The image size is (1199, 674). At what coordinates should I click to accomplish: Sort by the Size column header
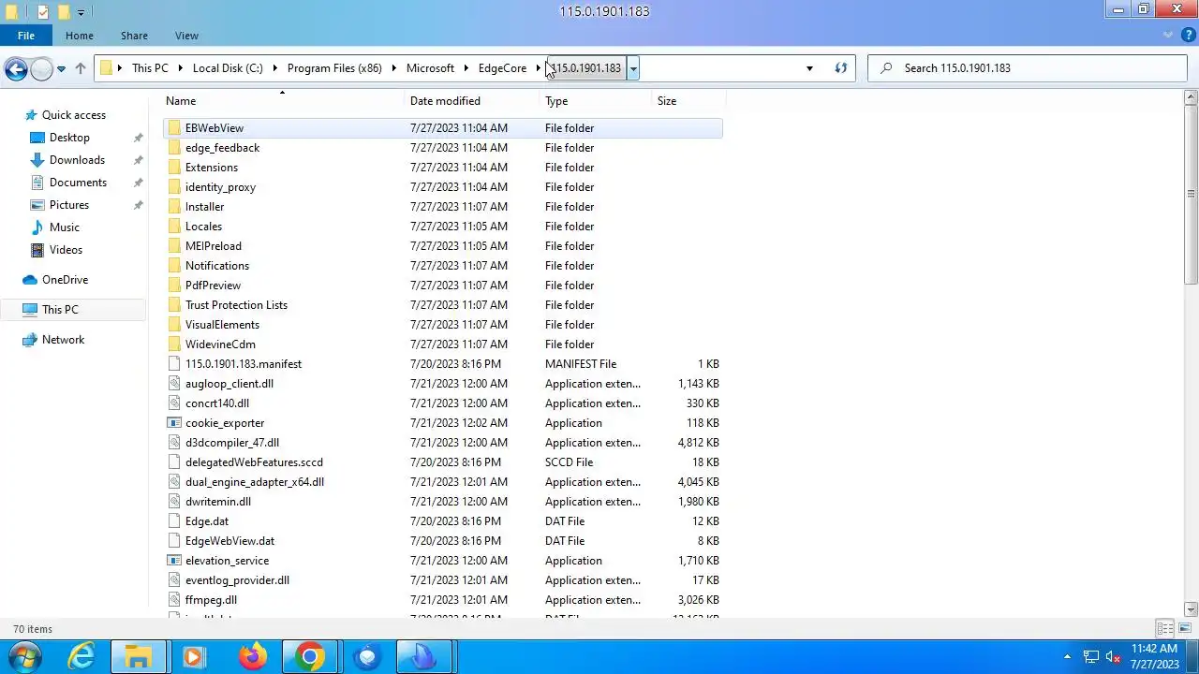click(x=688, y=101)
